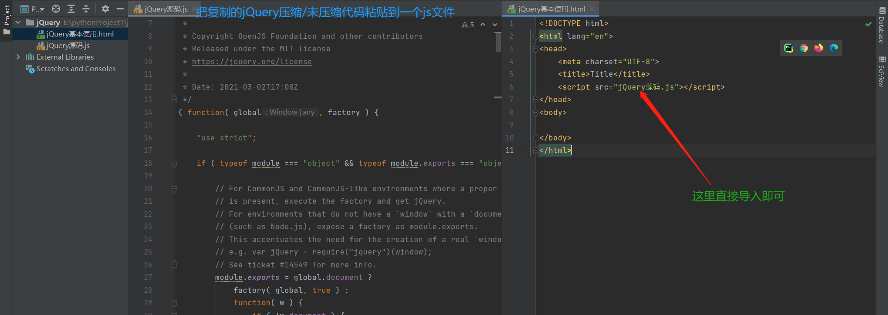Click the Collapse All icon
This screenshot has height=315, width=888.
pyautogui.click(x=86, y=9)
